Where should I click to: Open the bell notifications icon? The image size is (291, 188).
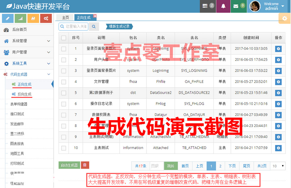[223, 6]
